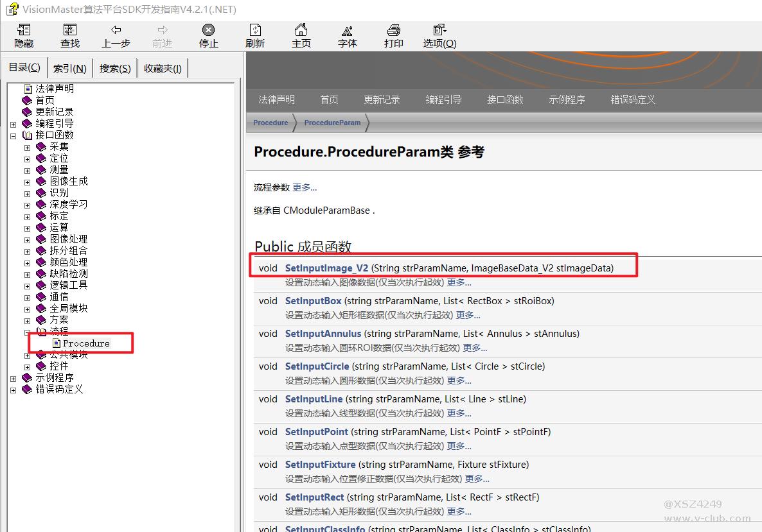The image size is (762, 532).
Task: Expand the 识别 tree node
Action: pyautogui.click(x=27, y=194)
